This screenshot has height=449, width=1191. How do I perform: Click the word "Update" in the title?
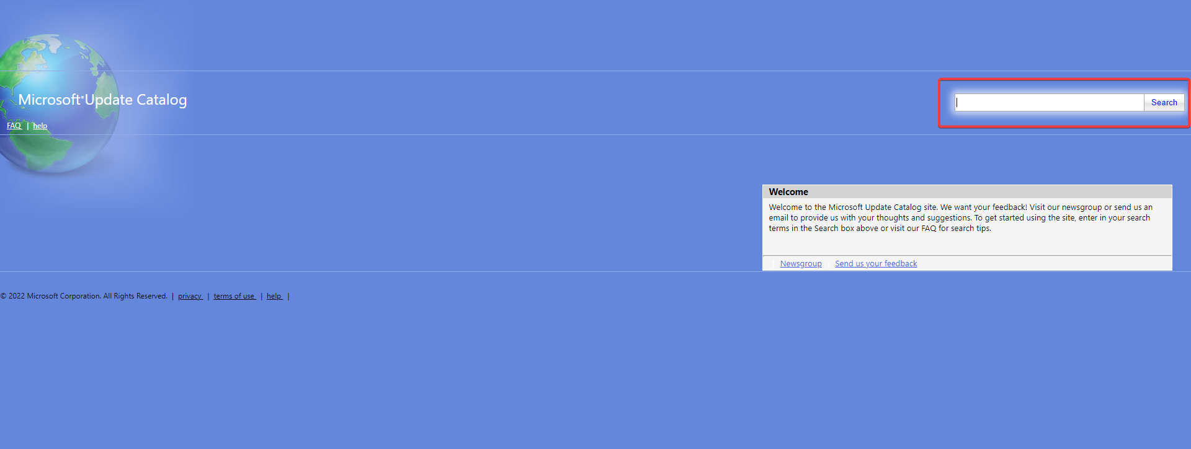[x=109, y=100]
